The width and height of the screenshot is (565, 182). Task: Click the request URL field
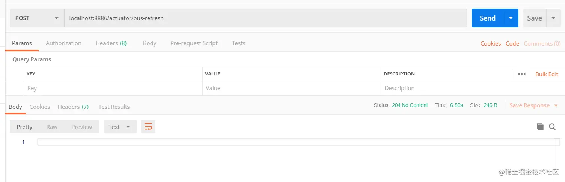click(x=265, y=18)
